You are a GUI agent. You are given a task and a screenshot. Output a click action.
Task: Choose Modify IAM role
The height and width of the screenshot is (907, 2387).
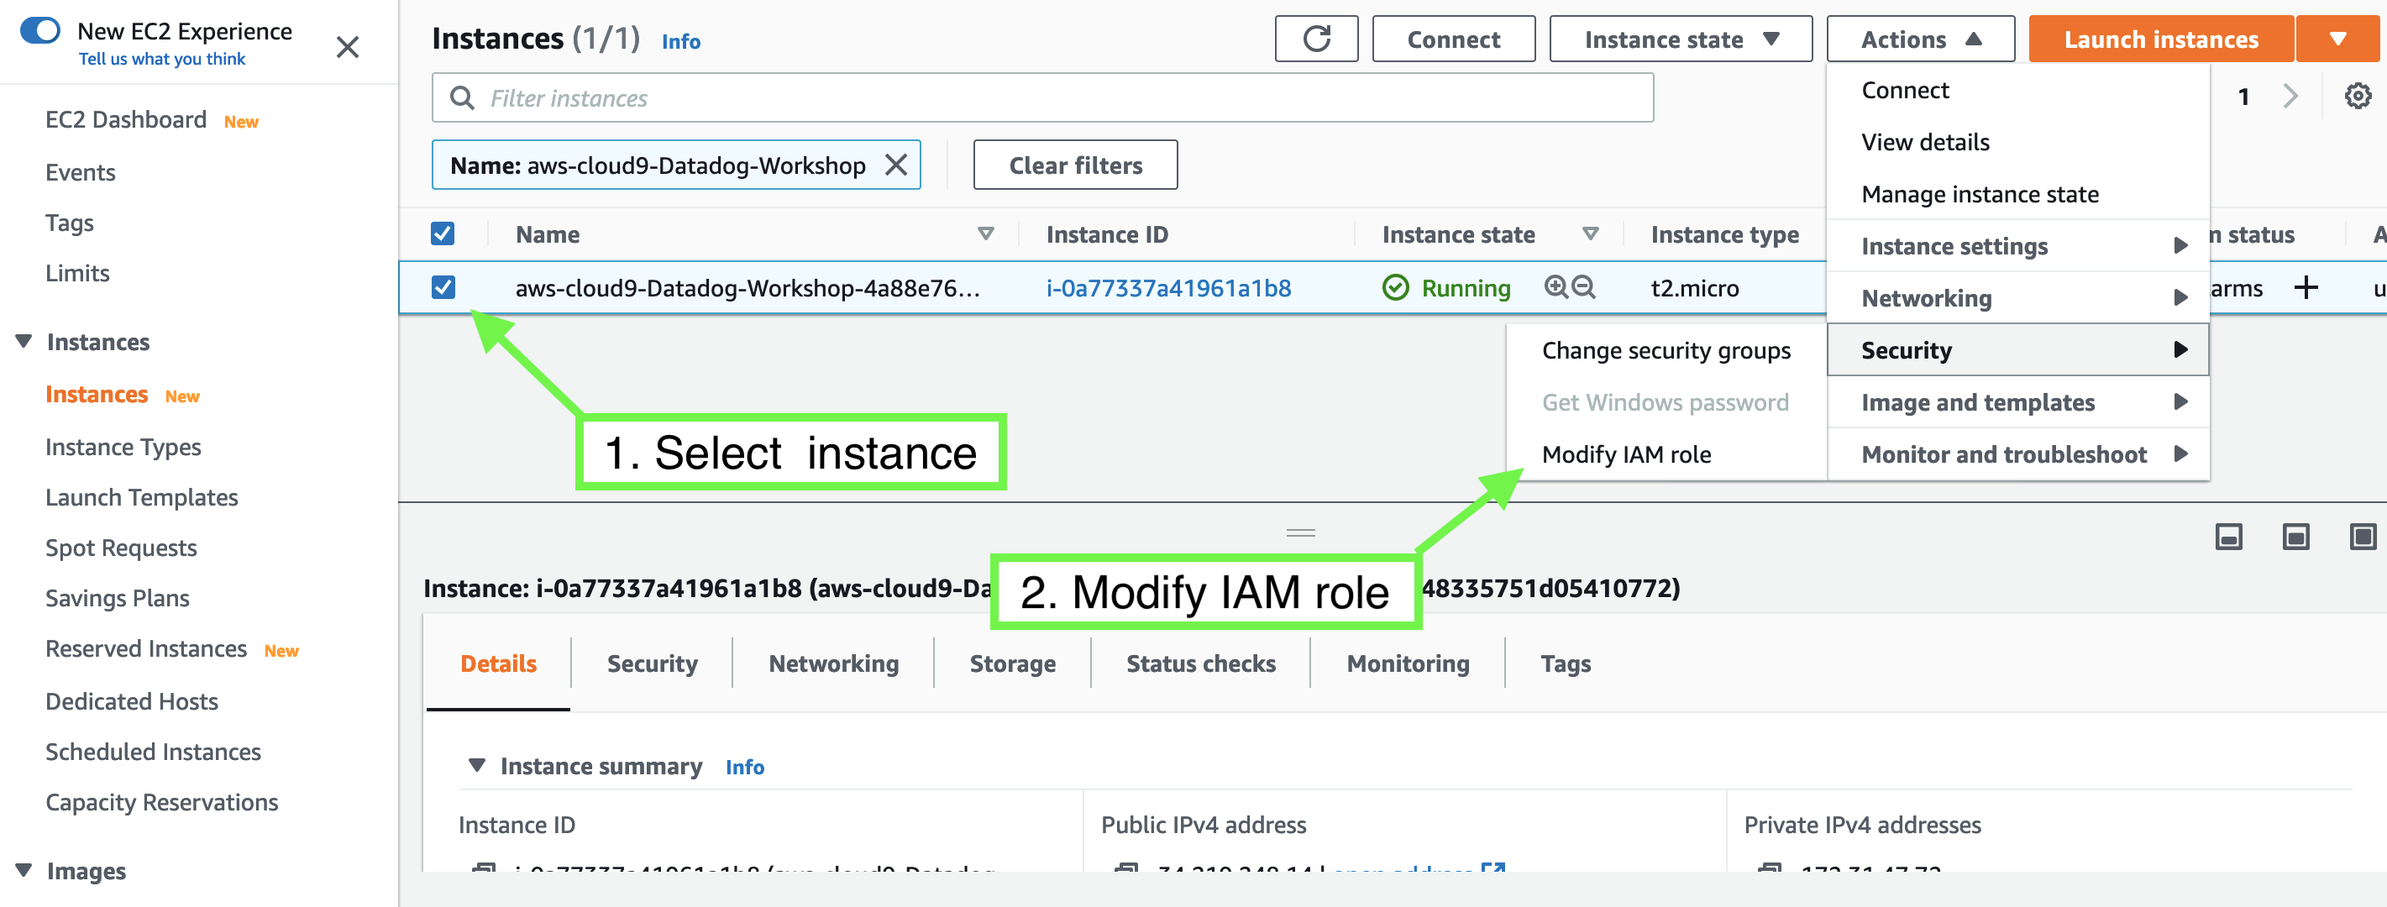pyautogui.click(x=1626, y=454)
